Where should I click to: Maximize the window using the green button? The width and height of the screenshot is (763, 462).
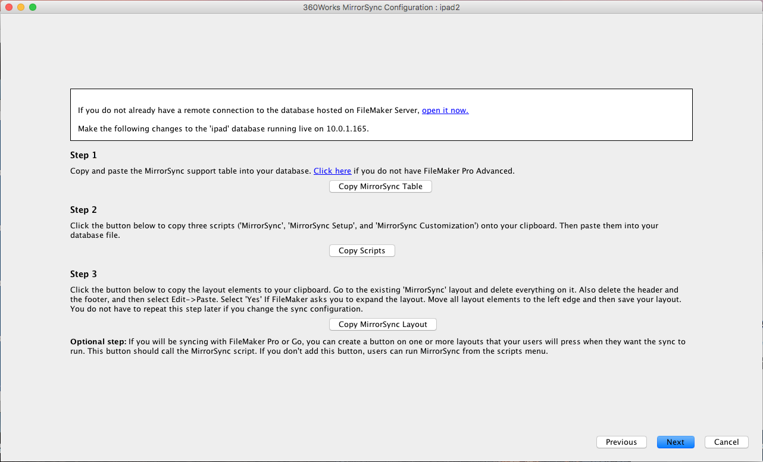(x=33, y=7)
